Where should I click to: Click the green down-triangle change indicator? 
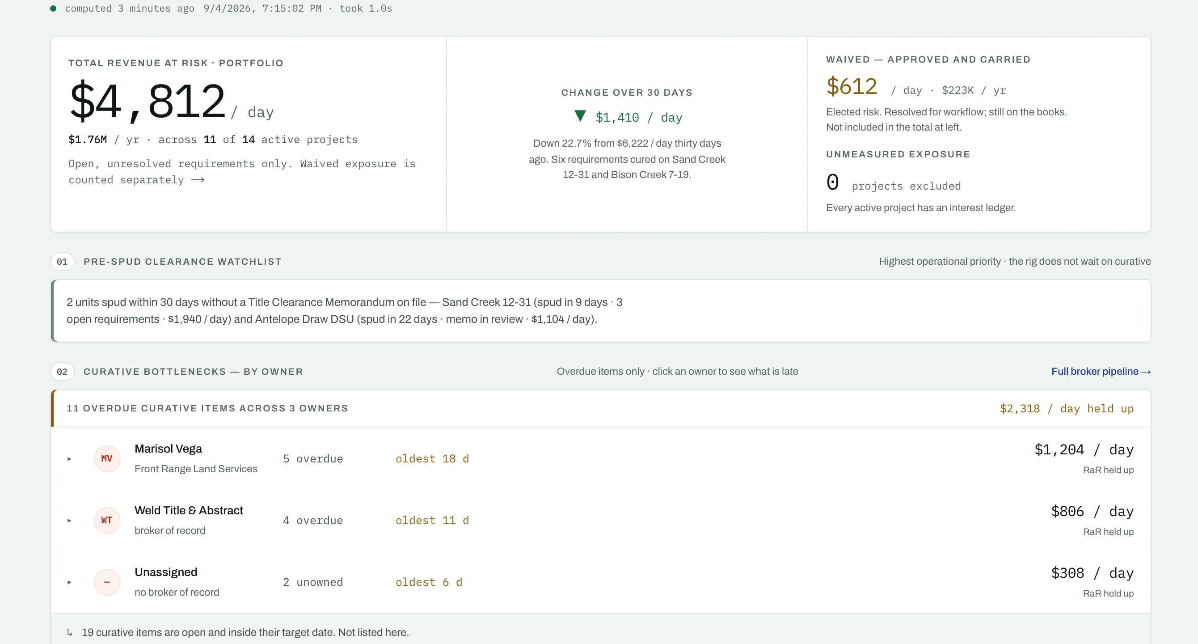580,115
